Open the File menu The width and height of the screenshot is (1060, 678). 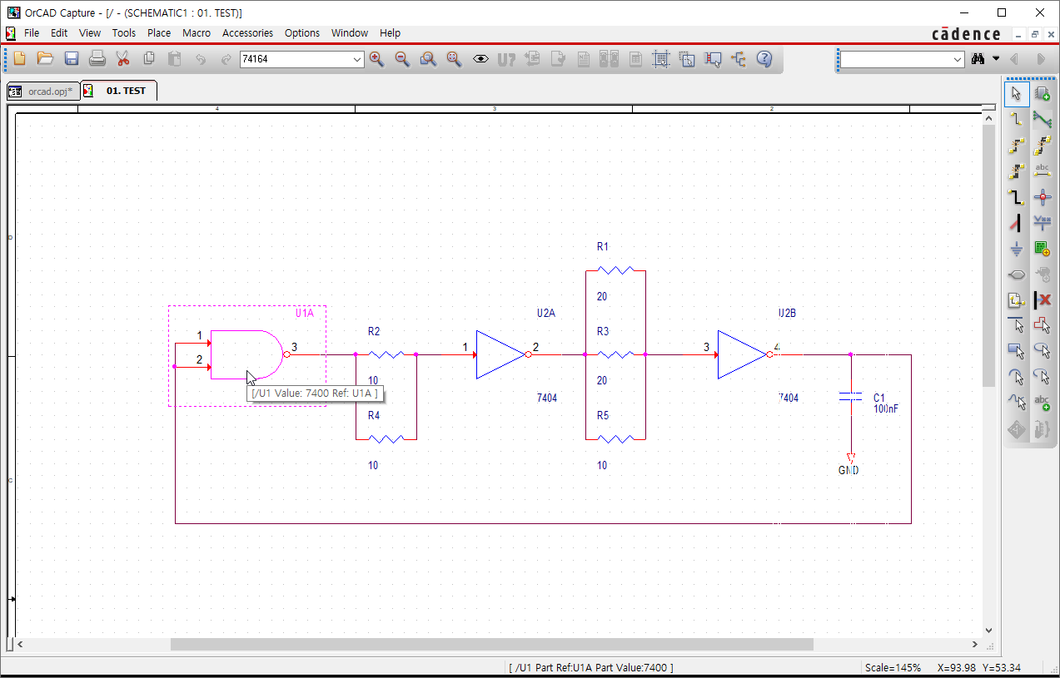pos(32,33)
